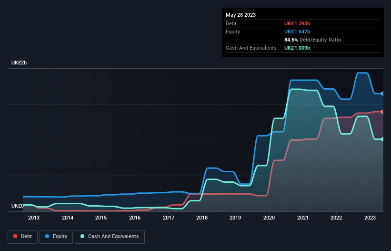Click the May 28 2023 tooltip date
Viewport: 391px width, 251px height.
click(x=241, y=15)
